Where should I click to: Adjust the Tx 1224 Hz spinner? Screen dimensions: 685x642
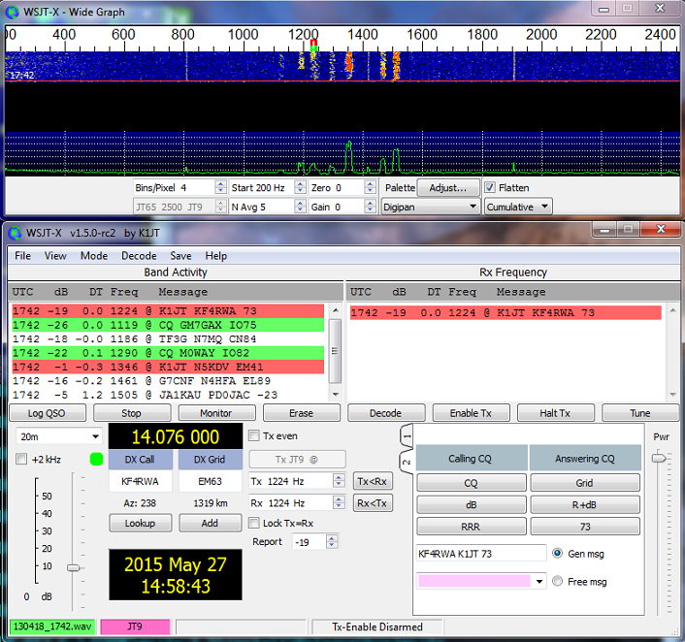(339, 481)
